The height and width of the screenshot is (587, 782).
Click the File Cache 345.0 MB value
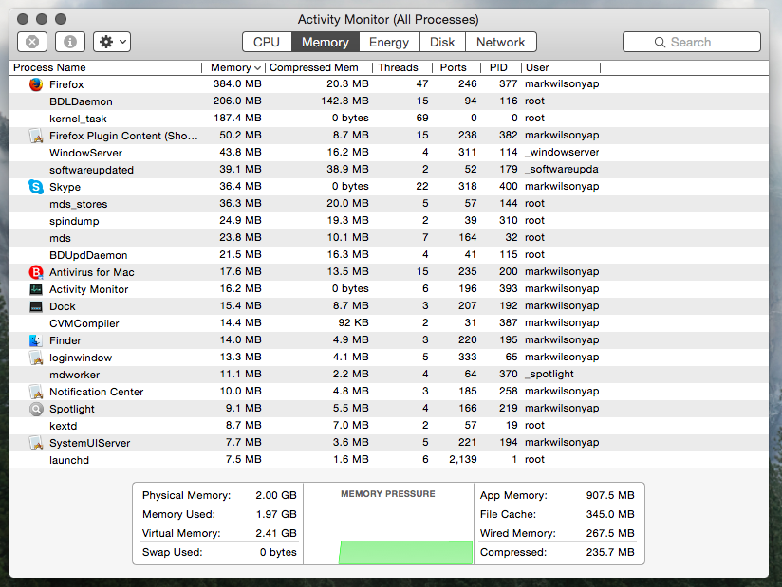point(610,514)
